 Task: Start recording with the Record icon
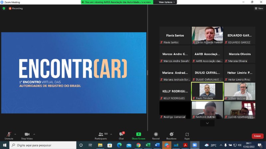coord(156,134)
